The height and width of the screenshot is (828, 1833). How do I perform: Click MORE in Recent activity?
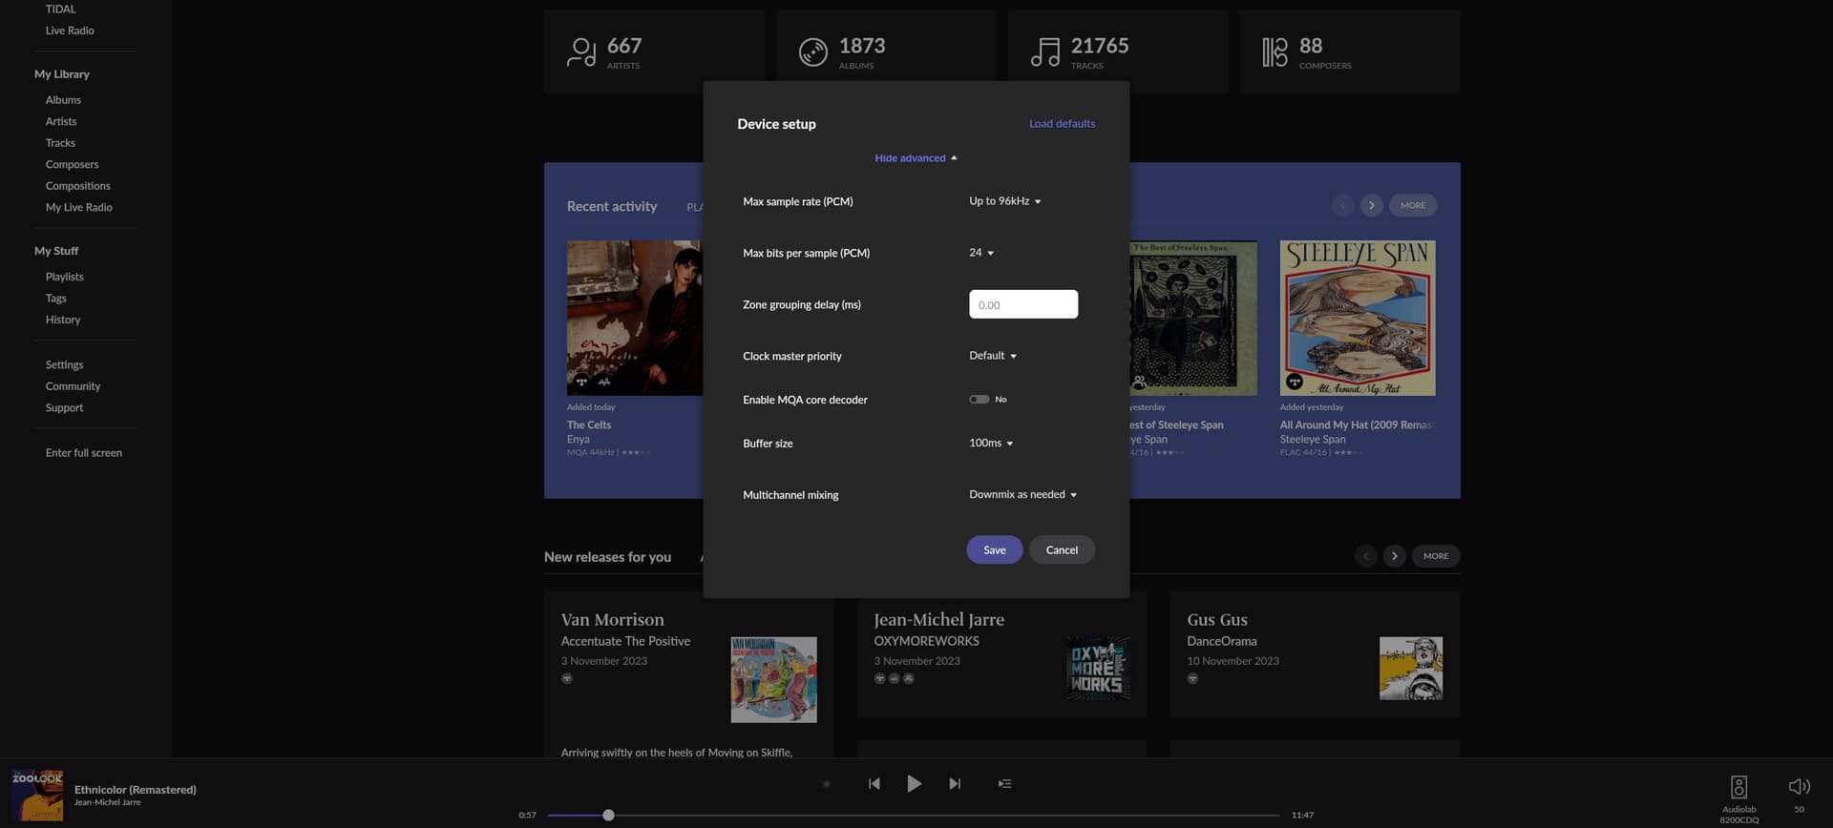[x=1412, y=205]
